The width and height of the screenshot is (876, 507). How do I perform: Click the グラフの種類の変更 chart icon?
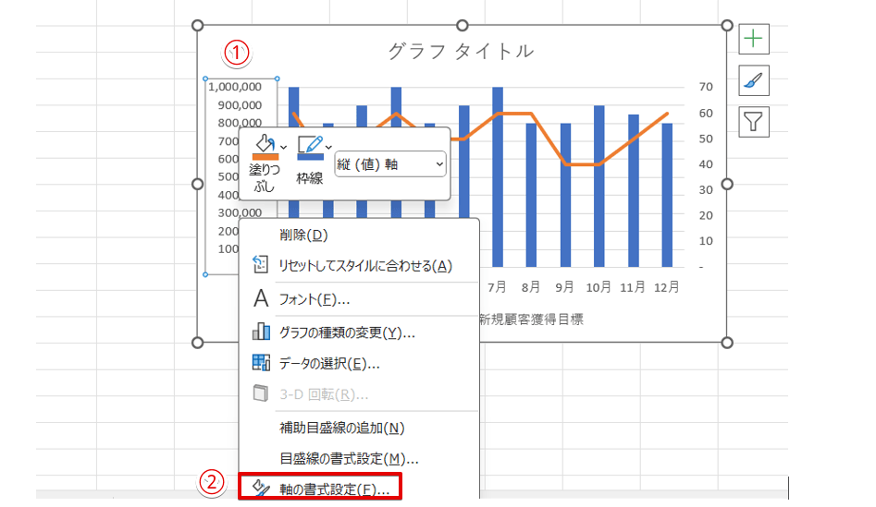(x=261, y=332)
